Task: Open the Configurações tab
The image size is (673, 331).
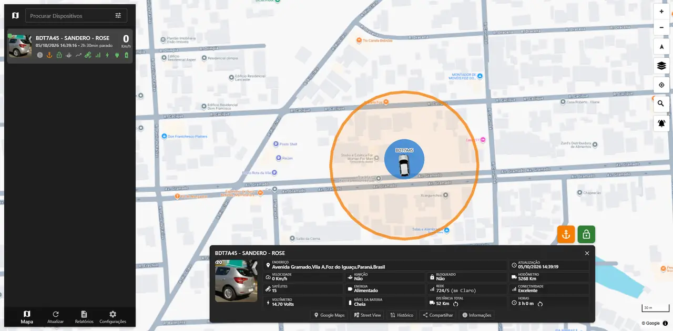Action: click(x=113, y=317)
